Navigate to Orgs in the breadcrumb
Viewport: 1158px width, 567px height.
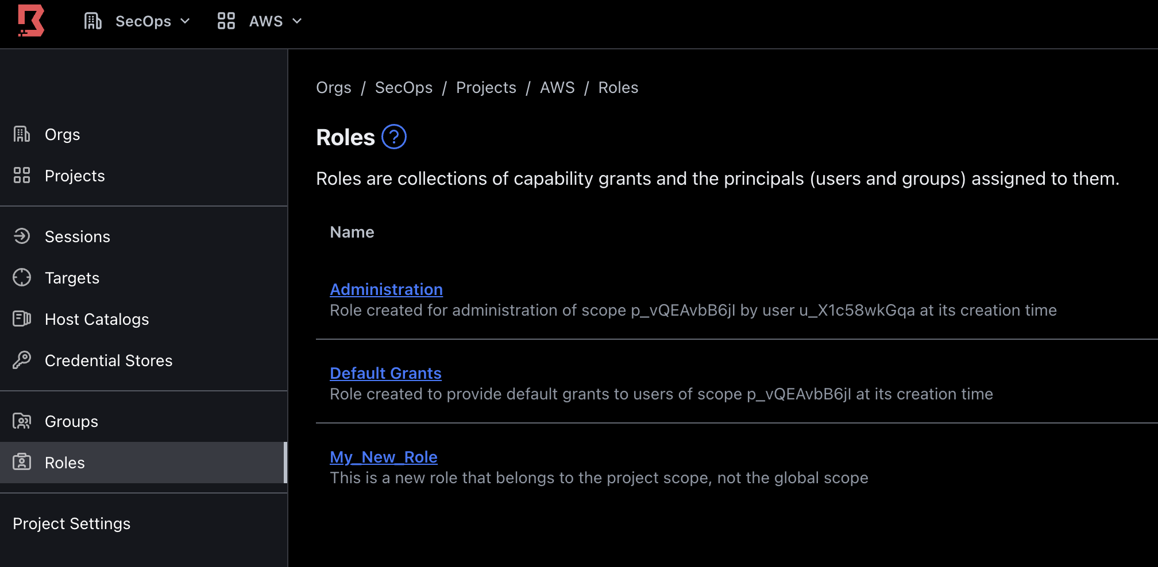[333, 87]
